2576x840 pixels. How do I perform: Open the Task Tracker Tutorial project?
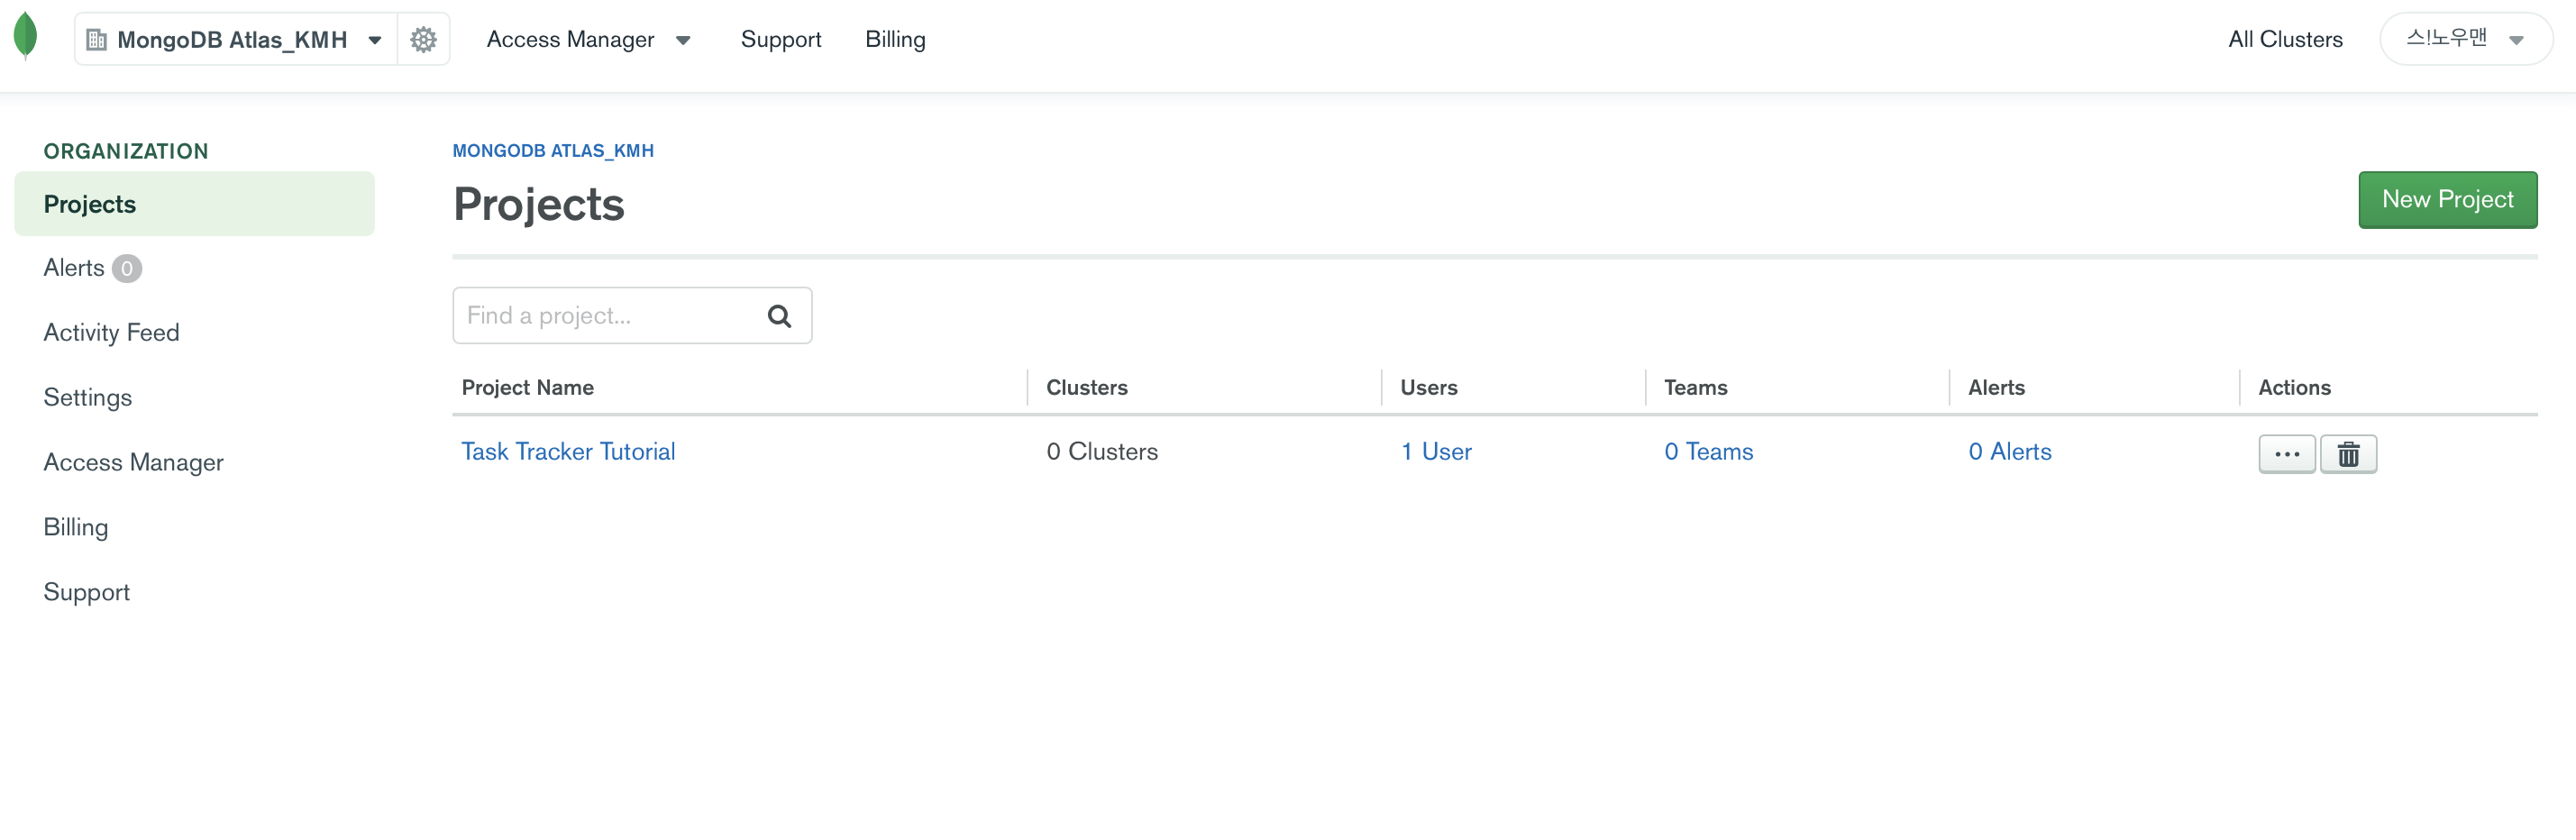(568, 452)
